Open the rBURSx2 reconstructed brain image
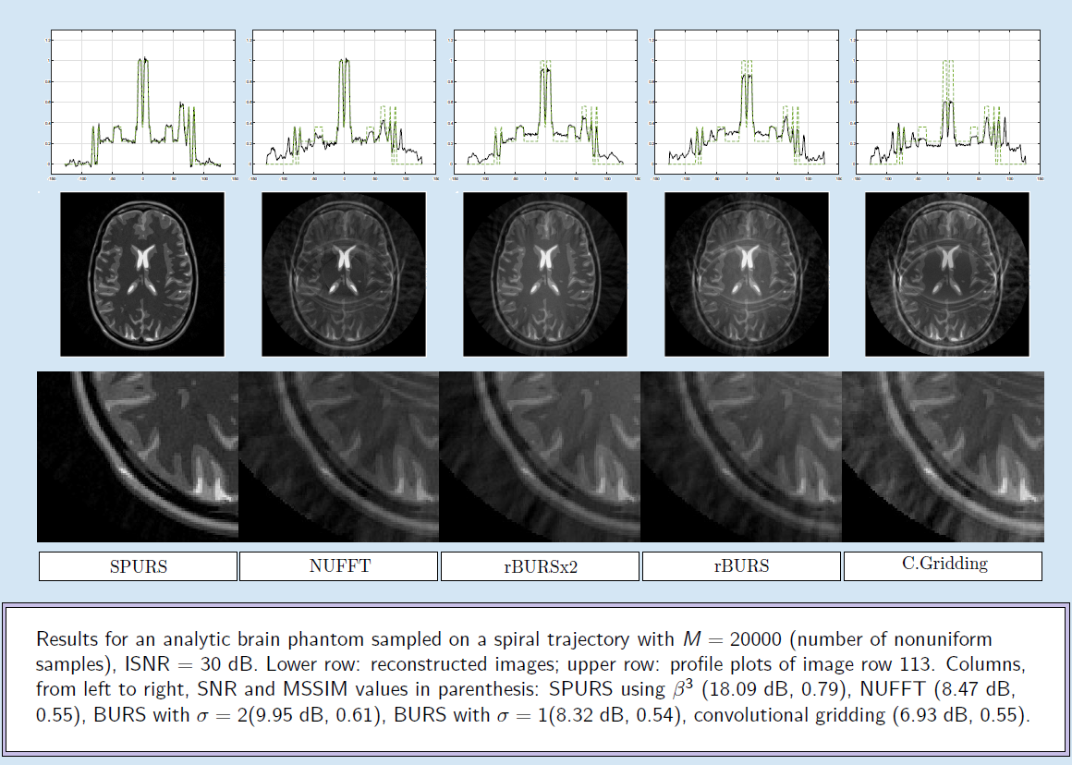The image size is (1072, 765). (x=545, y=274)
